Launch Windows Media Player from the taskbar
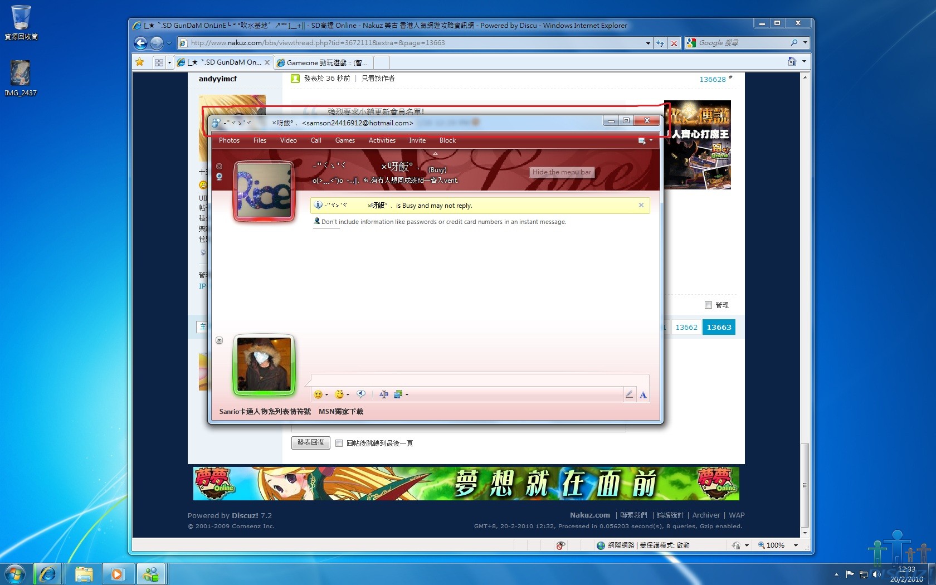This screenshot has width=936, height=585. click(117, 574)
